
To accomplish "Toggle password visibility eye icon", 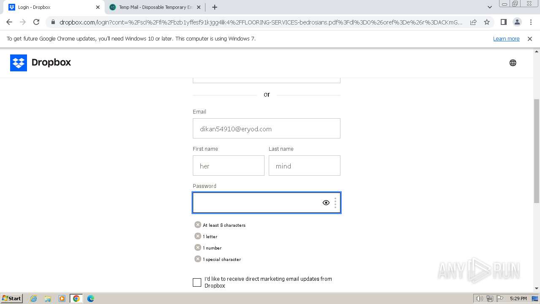I will (326, 203).
